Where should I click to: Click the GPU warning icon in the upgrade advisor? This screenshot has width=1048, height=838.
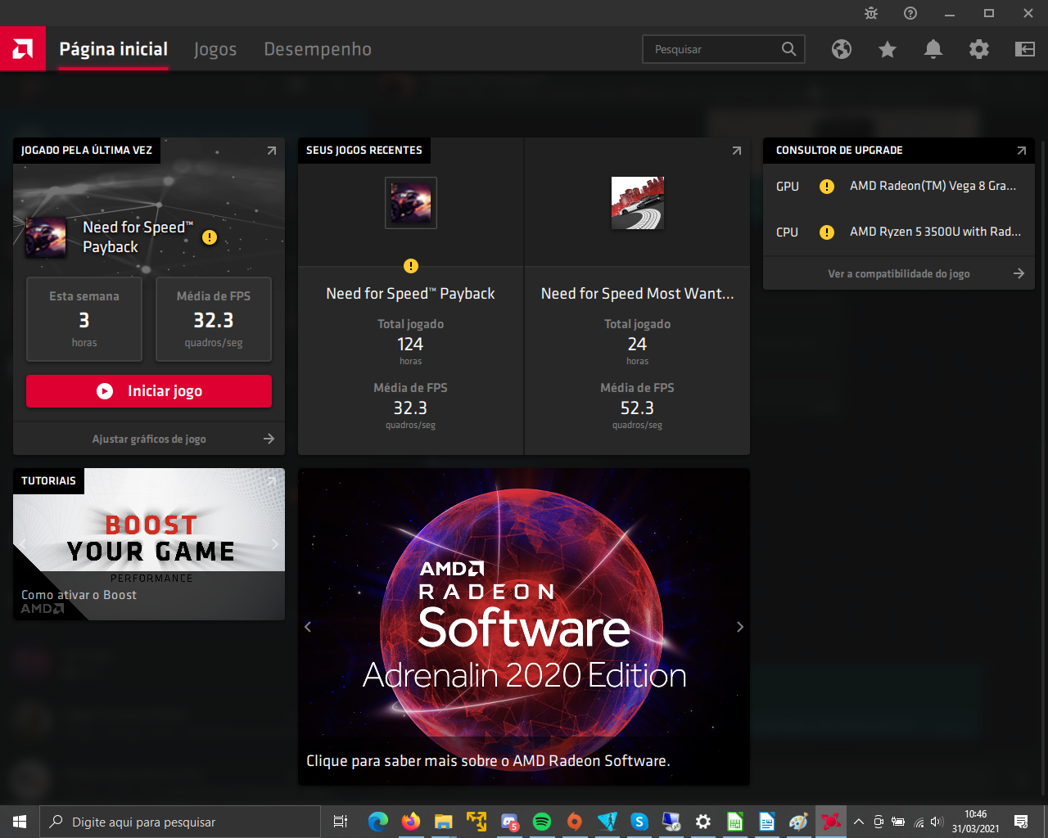tap(827, 187)
